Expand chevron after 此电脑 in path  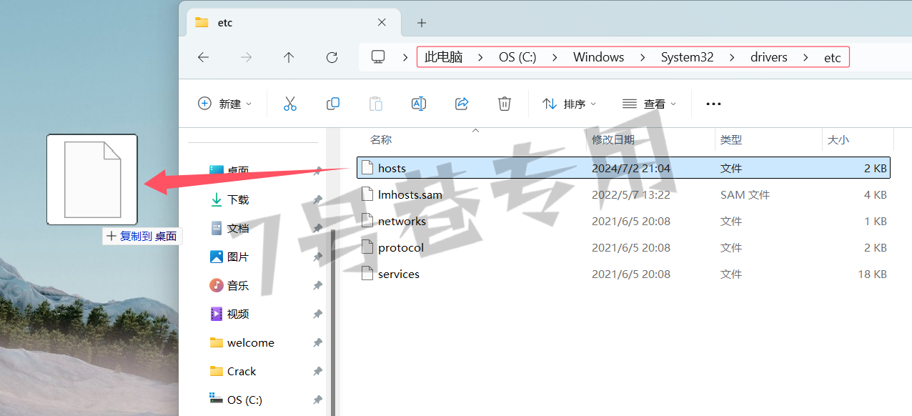[x=480, y=57]
